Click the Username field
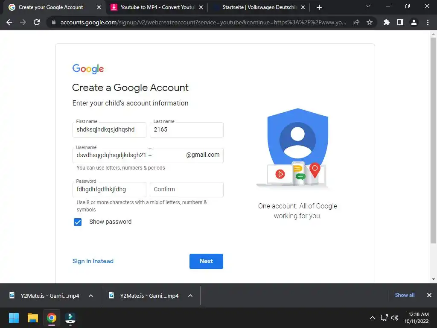 [x=148, y=155]
